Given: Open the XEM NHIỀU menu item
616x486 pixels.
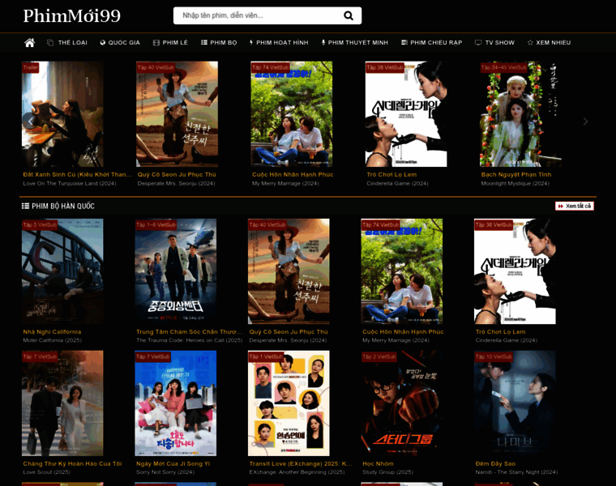Looking at the screenshot, I should click(x=549, y=42).
